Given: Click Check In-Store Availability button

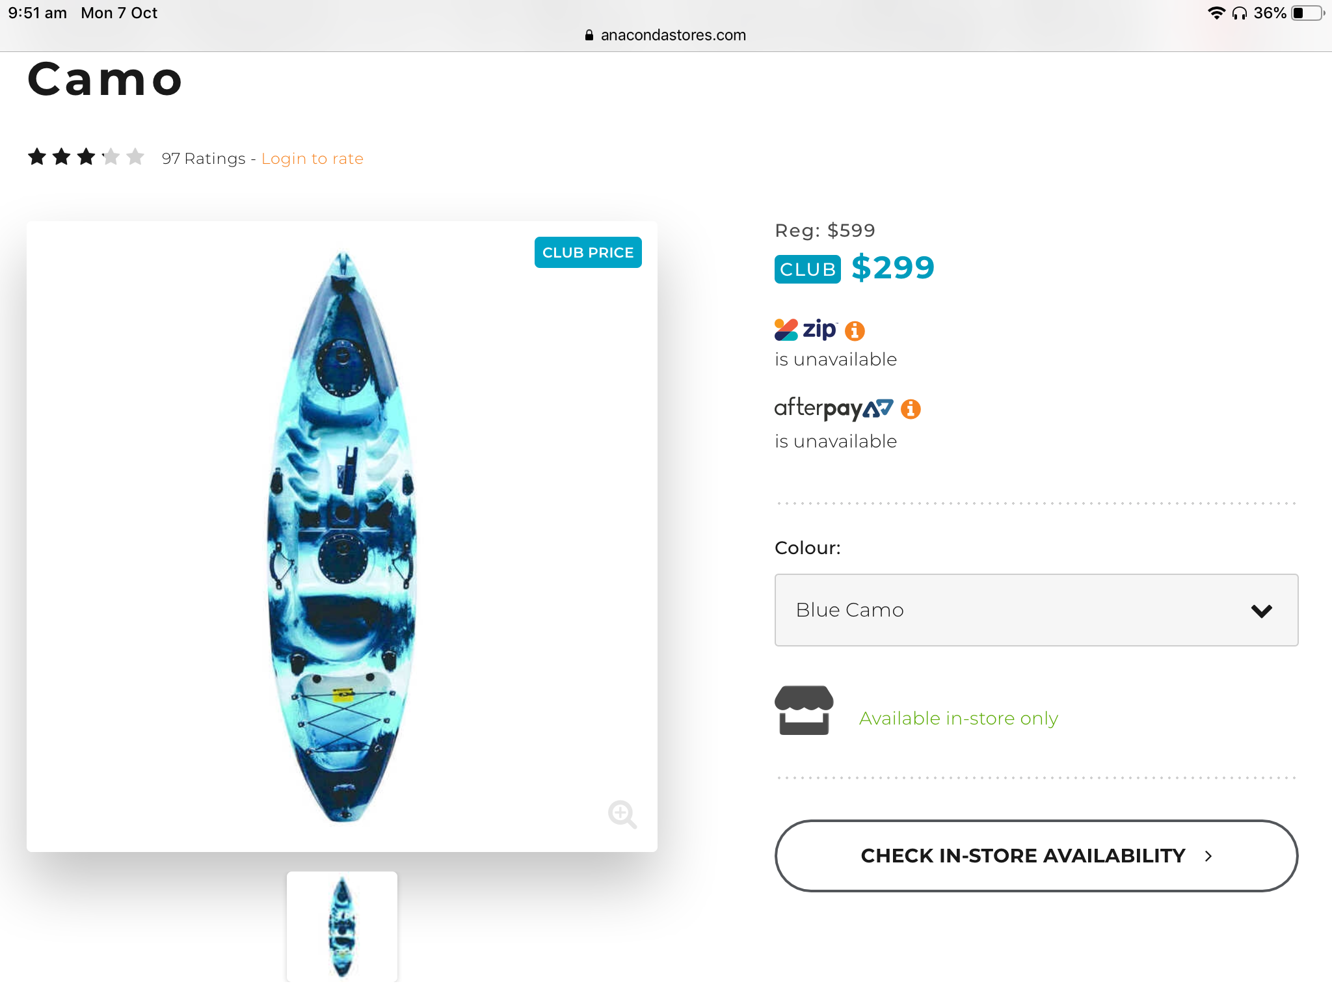Looking at the screenshot, I should pos(1036,856).
